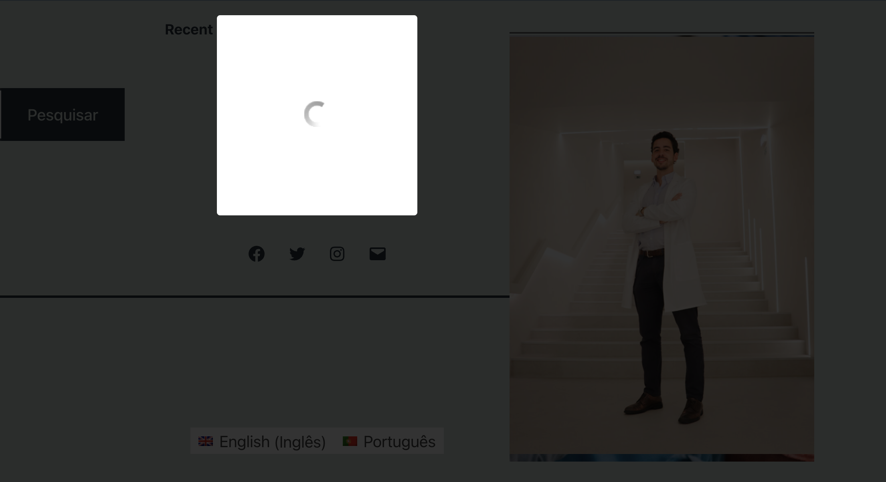Open the Twitter bird icon
The height and width of the screenshot is (482, 886).
click(x=297, y=254)
